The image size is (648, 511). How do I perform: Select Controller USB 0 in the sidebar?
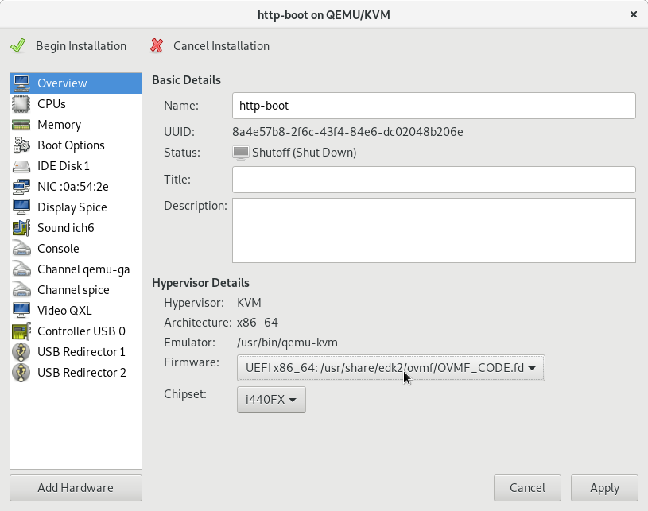click(80, 331)
